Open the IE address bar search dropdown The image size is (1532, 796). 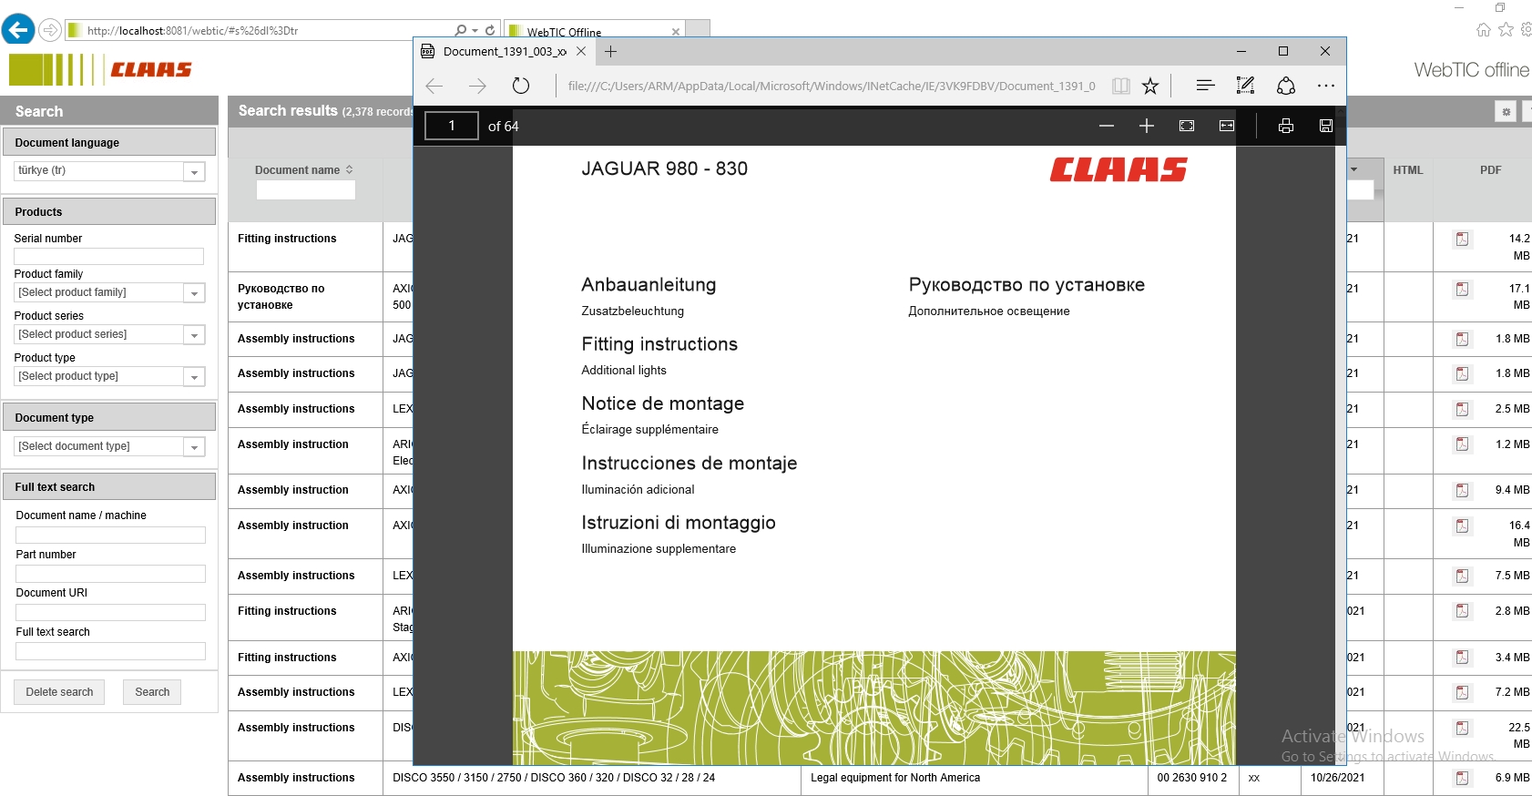point(475,30)
